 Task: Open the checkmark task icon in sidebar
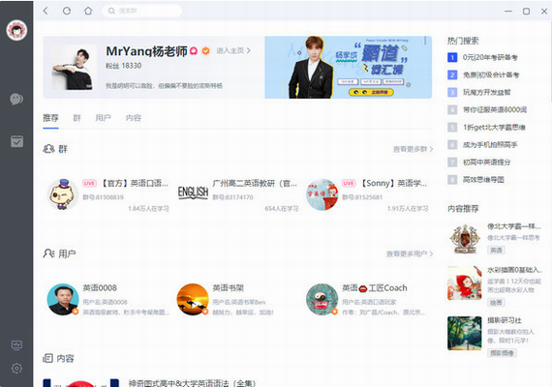16,141
